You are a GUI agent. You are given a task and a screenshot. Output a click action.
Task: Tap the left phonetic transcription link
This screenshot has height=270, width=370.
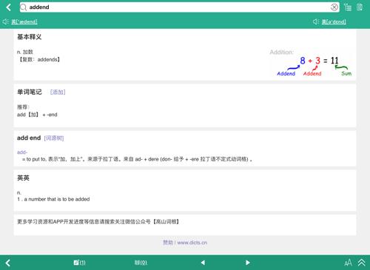(24, 21)
